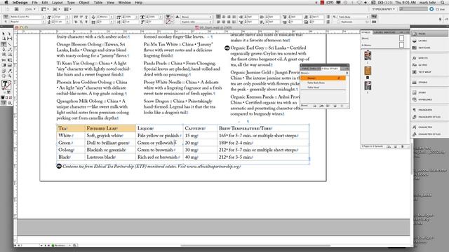Click the stroke color swatch in control bar
449x252 pixels.
168,22
